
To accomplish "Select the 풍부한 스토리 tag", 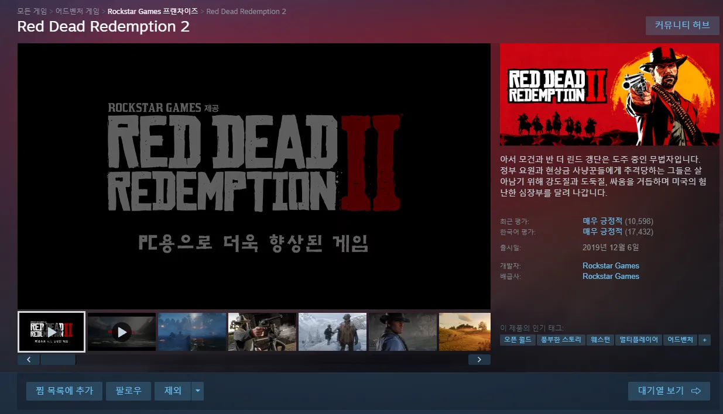I will pos(561,340).
